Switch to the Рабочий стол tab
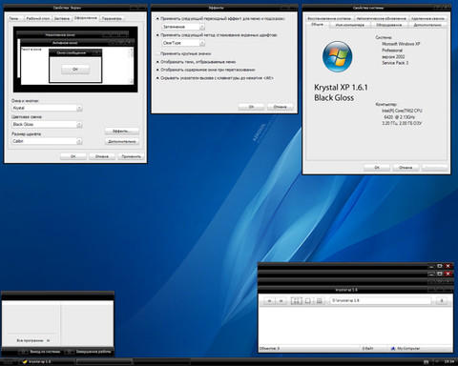This screenshot has width=458, height=366. point(38,18)
